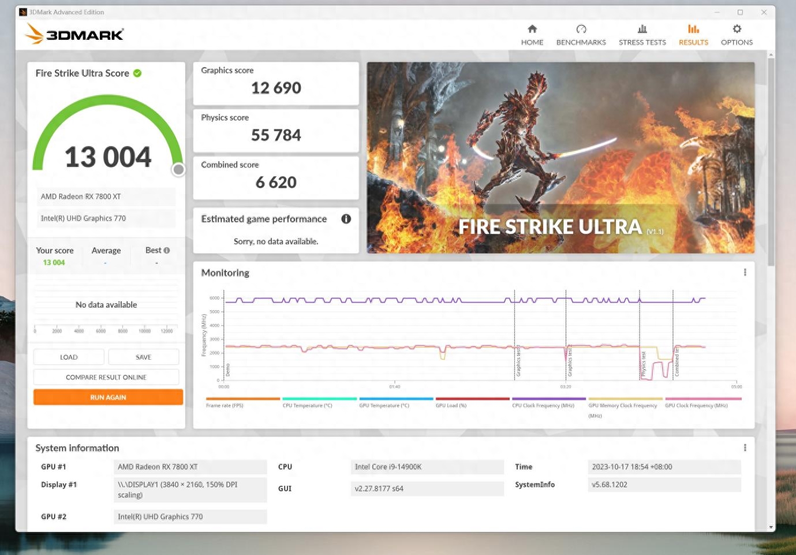The width and height of the screenshot is (796, 555).
Task: Click the Fire Strike Ultra banner image
Action: (x=560, y=158)
